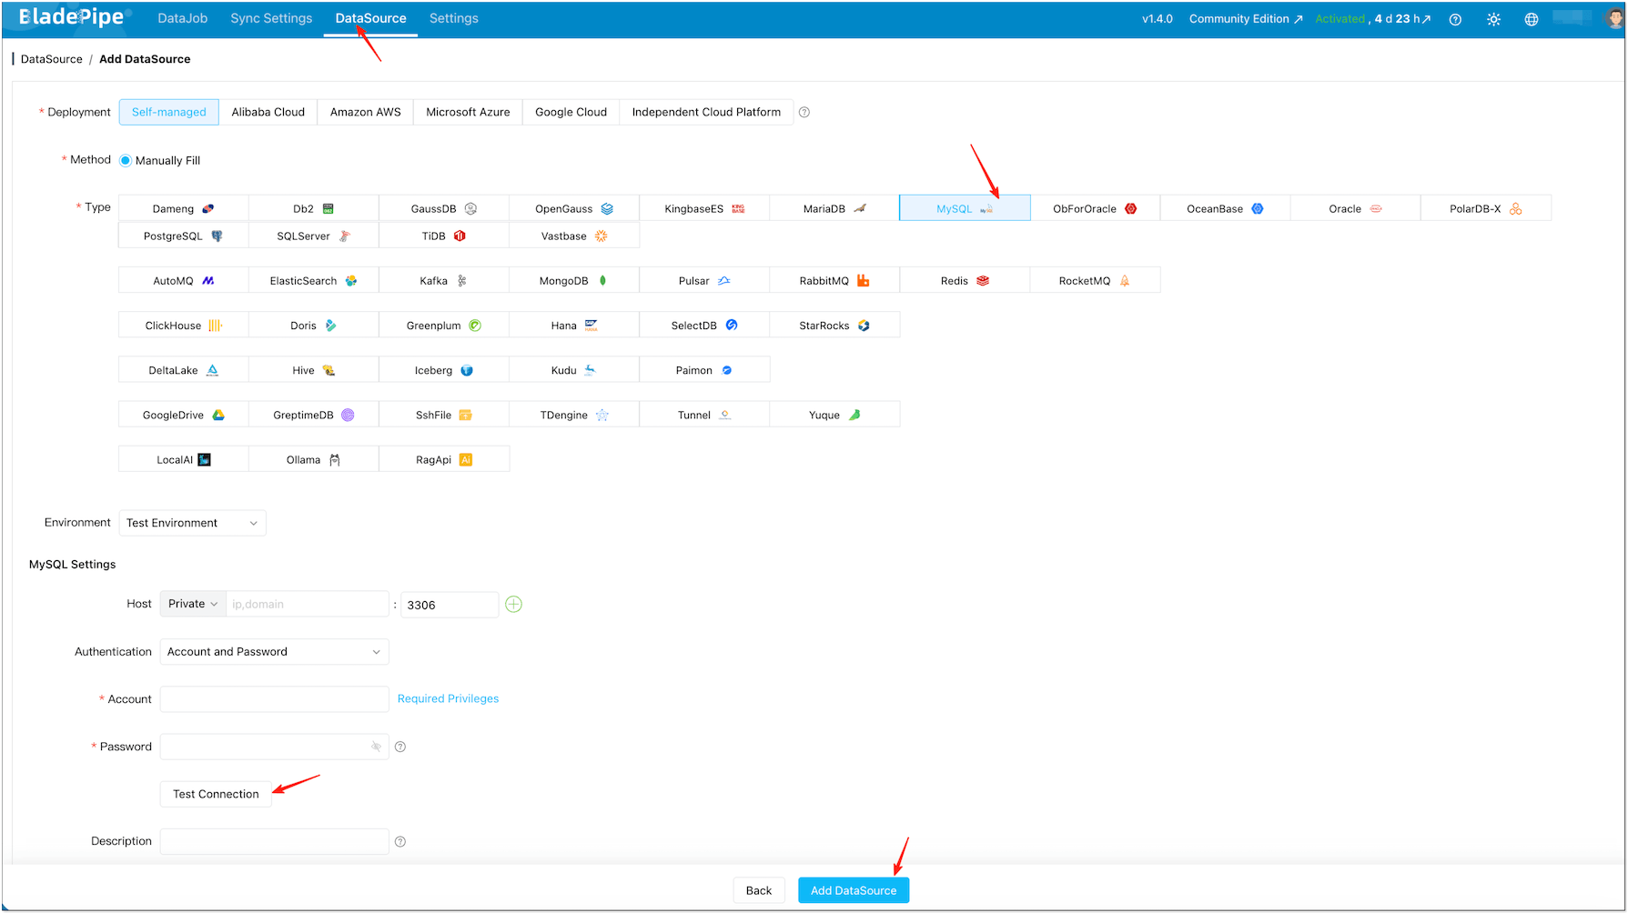Select the Manually Fill radio button

pyautogui.click(x=126, y=160)
